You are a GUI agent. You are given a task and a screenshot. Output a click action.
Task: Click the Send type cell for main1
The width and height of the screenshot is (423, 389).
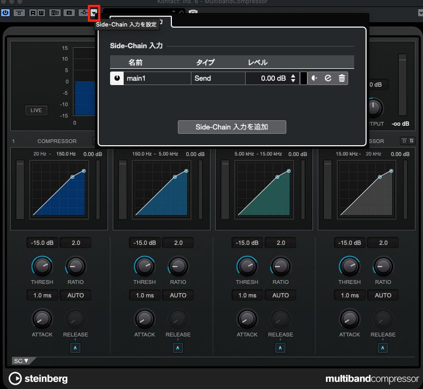click(x=218, y=78)
